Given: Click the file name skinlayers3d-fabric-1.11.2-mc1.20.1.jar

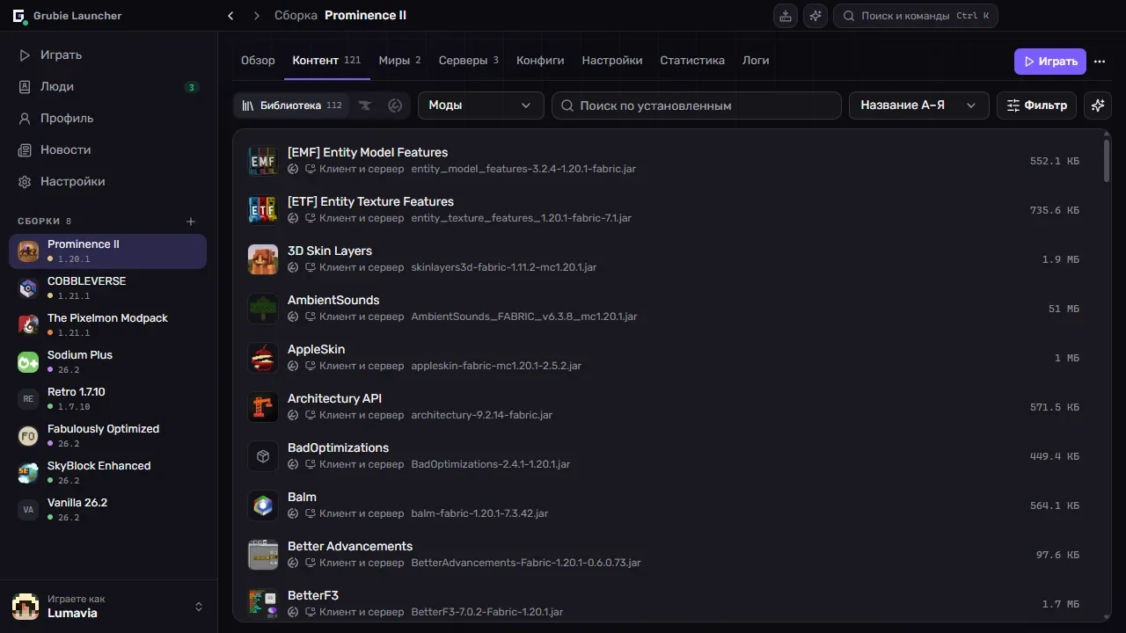Looking at the screenshot, I should (x=504, y=267).
